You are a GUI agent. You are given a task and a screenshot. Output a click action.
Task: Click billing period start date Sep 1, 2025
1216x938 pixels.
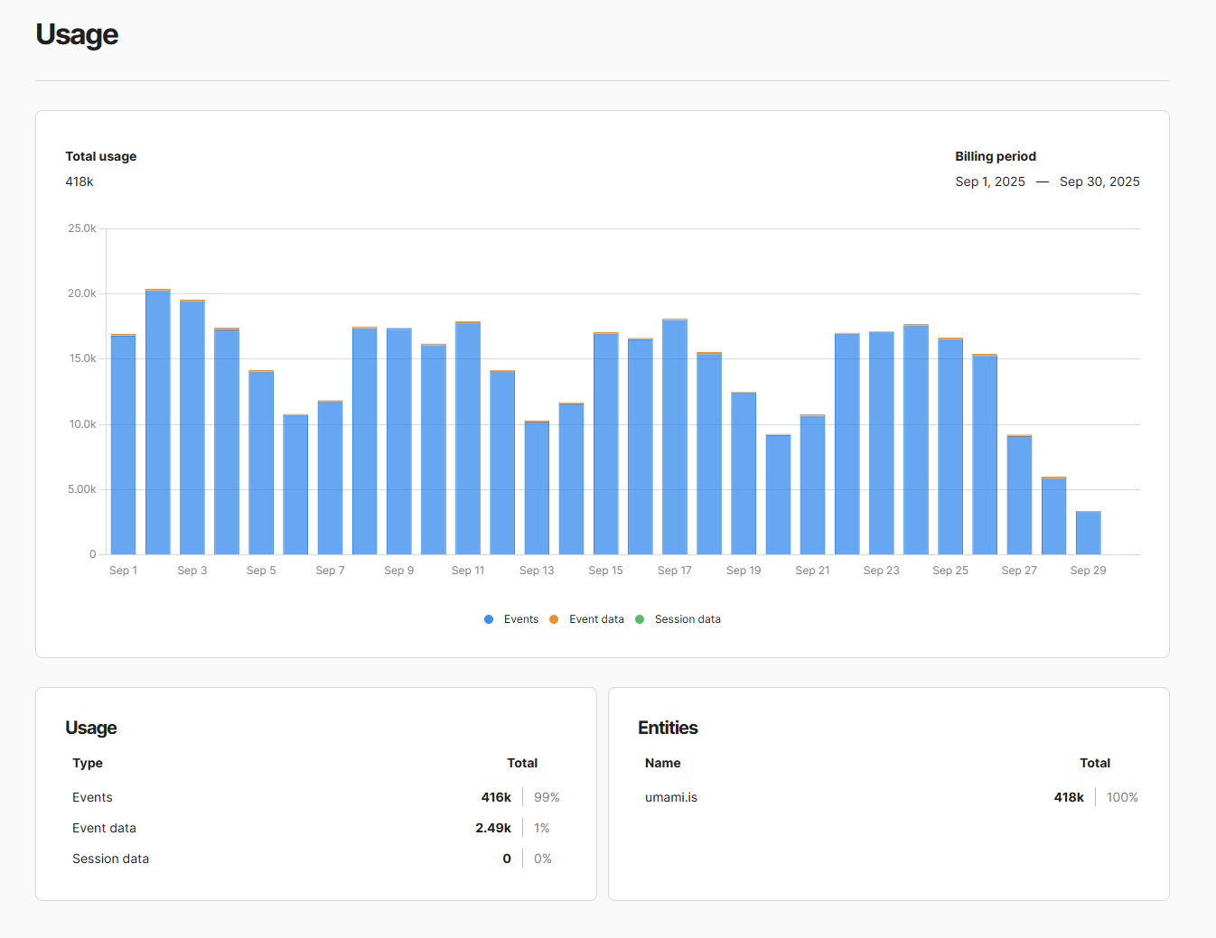990,181
